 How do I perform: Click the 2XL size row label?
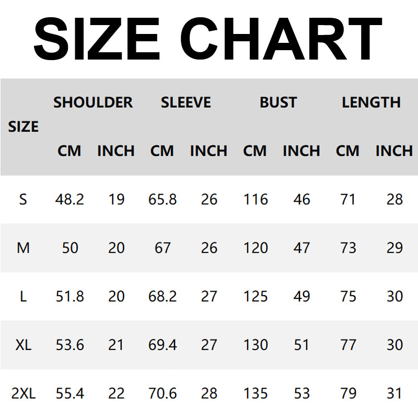23,393
